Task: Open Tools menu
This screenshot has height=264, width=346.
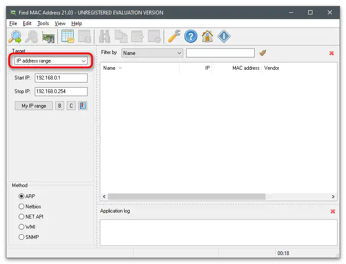Action: (43, 23)
